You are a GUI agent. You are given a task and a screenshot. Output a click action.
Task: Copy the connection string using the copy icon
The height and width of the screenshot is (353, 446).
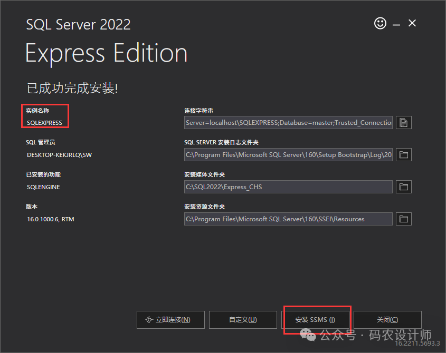[404, 123]
